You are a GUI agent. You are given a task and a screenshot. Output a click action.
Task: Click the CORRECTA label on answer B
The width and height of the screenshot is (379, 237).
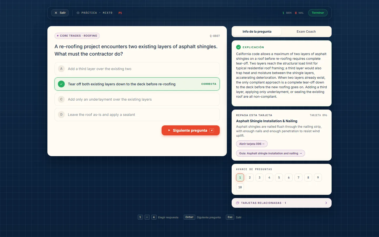(209, 84)
